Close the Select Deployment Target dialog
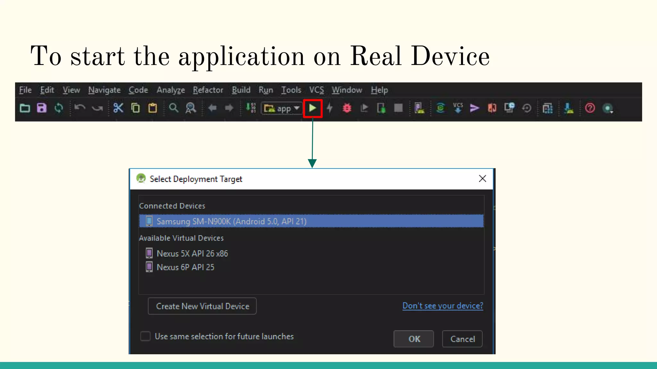The height and width of the screenshot is (369, 657). 482,178
